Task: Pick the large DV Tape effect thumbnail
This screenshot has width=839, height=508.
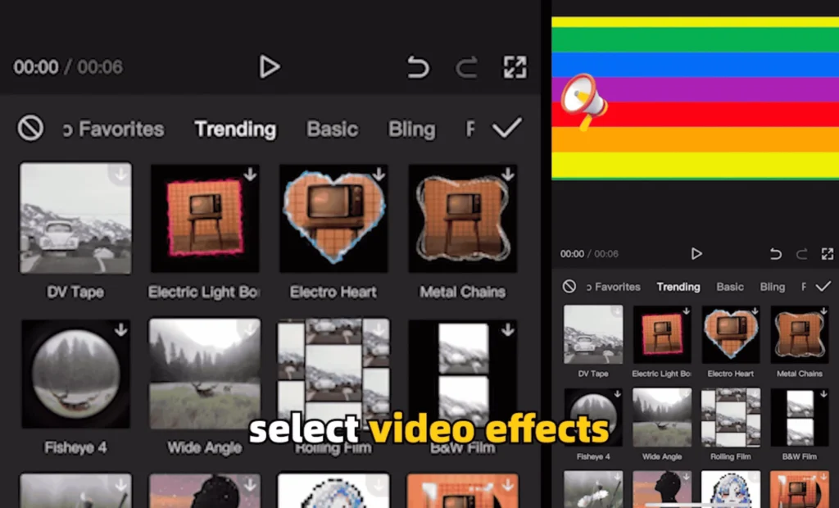Action: point(75,219)
